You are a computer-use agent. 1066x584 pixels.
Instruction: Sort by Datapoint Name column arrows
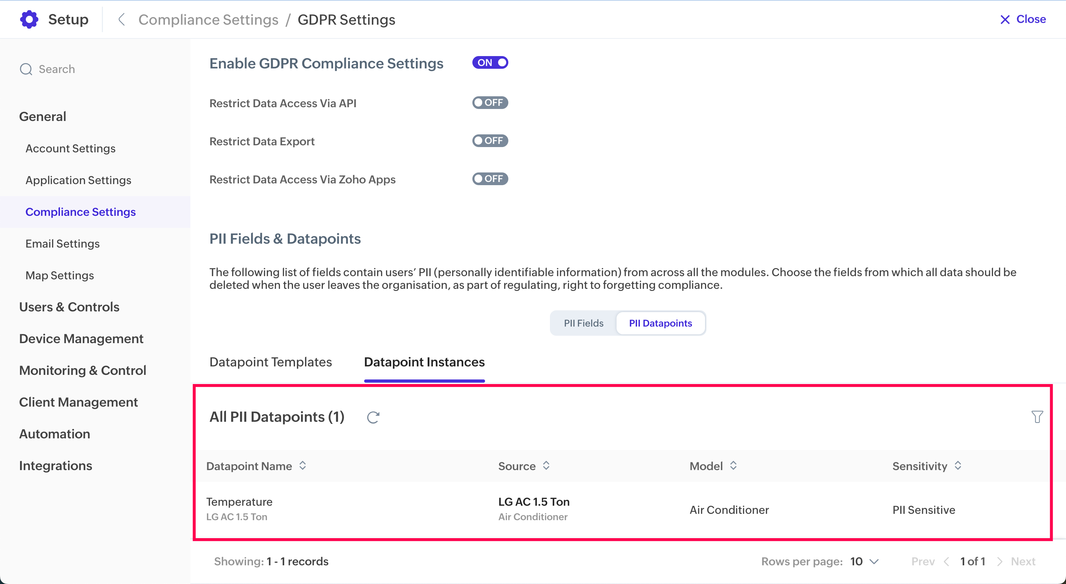(x=302, y=466)
